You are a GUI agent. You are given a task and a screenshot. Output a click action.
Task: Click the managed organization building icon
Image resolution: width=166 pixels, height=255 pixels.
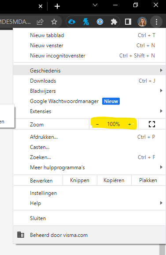point(21,235)
